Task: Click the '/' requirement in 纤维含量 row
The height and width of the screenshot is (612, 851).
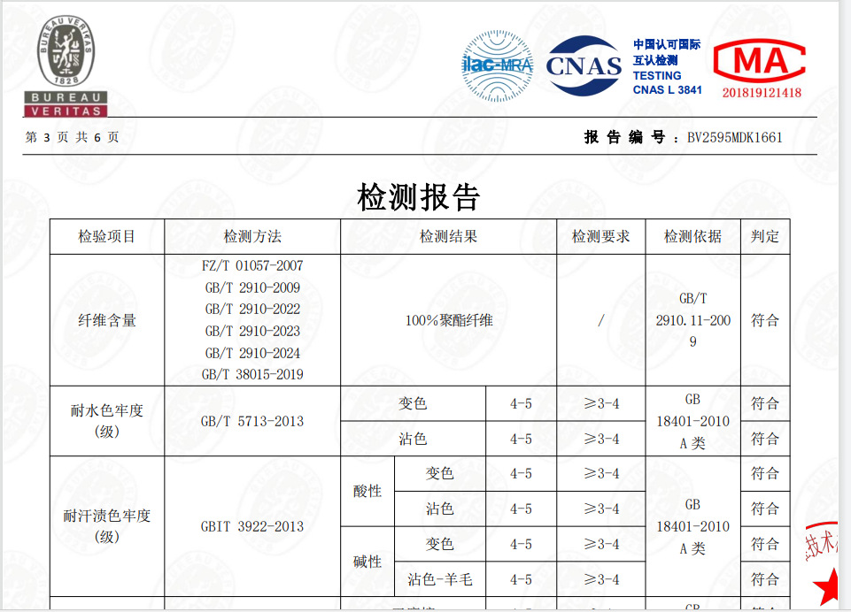Action: (x=600, y=320)
